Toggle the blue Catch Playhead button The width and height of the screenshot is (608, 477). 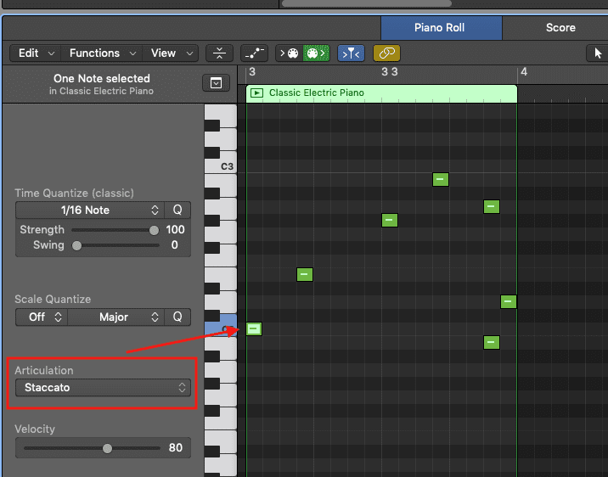click(x=350, y=53)
